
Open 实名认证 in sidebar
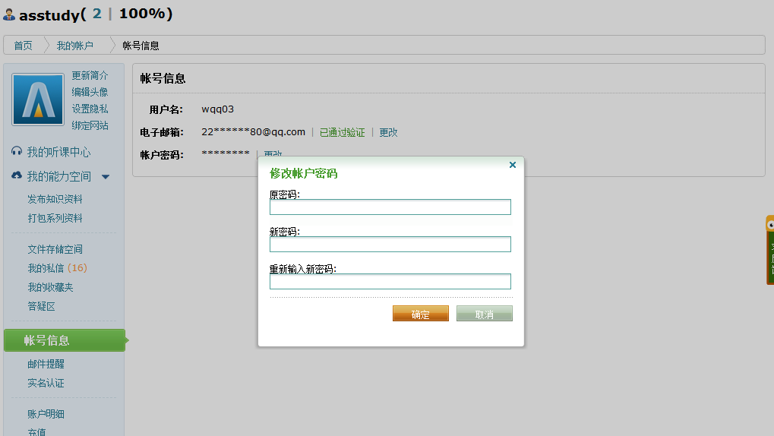pyautogui.click(x=46, y=383)
